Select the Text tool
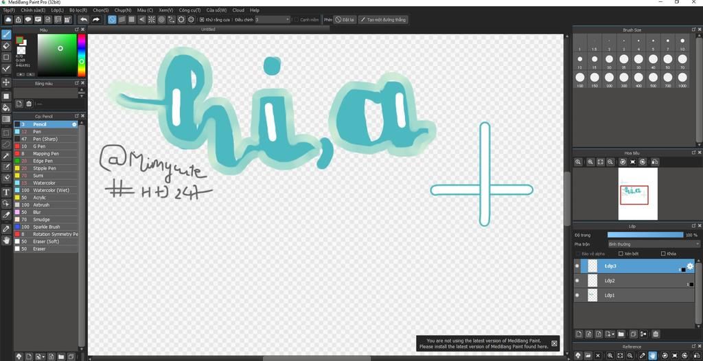The height and width of the screenshot is (361, 703). click(x=6, y=192)
